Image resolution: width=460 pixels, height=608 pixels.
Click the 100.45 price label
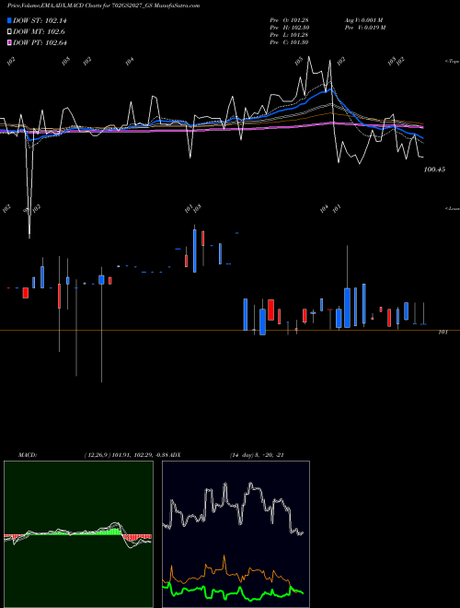coord(434,170)
